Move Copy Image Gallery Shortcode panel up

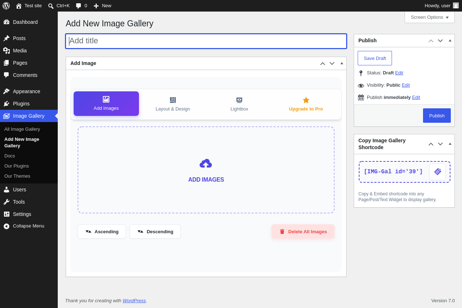(431, 144)
